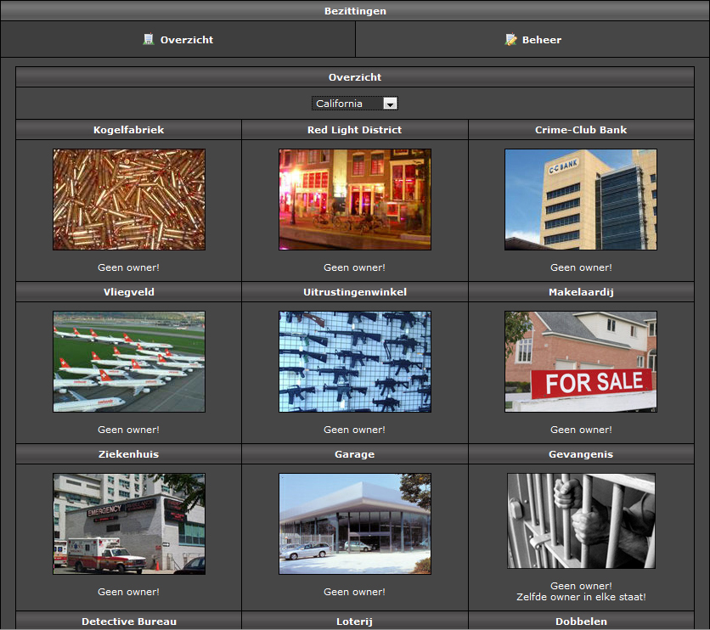The height and width of the screenshot is (630, 710).
Task: Click the Vliegveld airplanes picture
Action: point(129,362)
